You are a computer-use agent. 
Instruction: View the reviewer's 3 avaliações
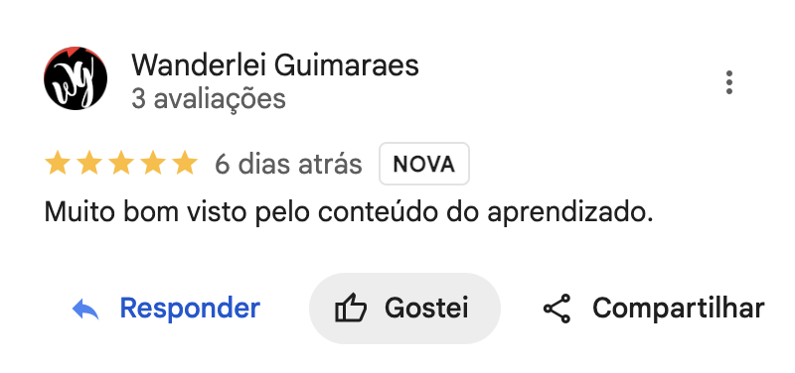[x=209, y=99]
